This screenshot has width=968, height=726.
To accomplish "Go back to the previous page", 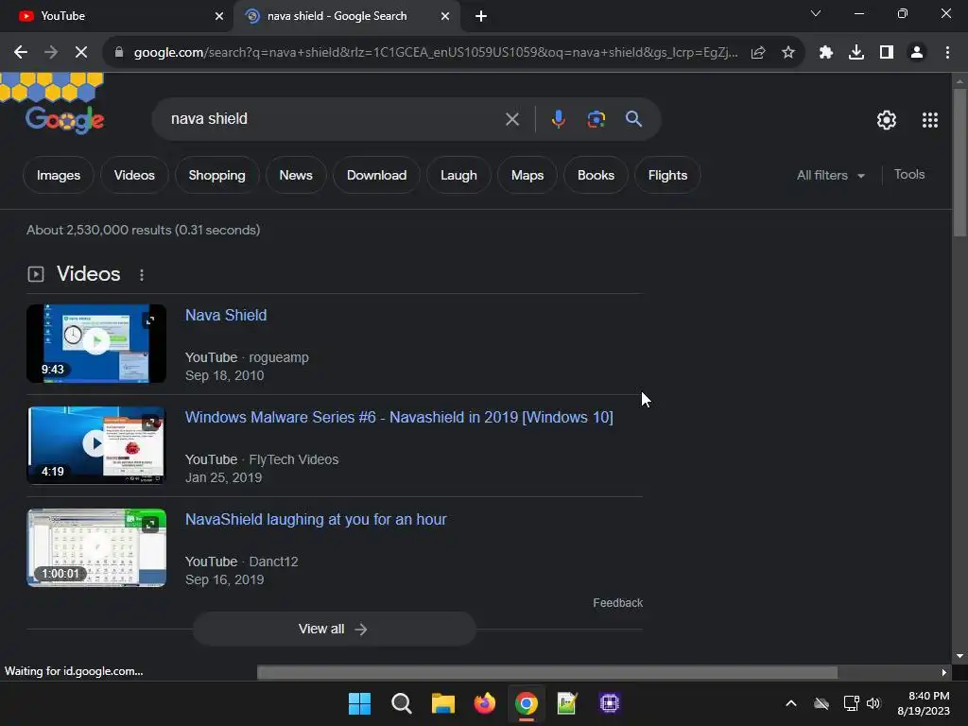I will [x=21, y=53].
